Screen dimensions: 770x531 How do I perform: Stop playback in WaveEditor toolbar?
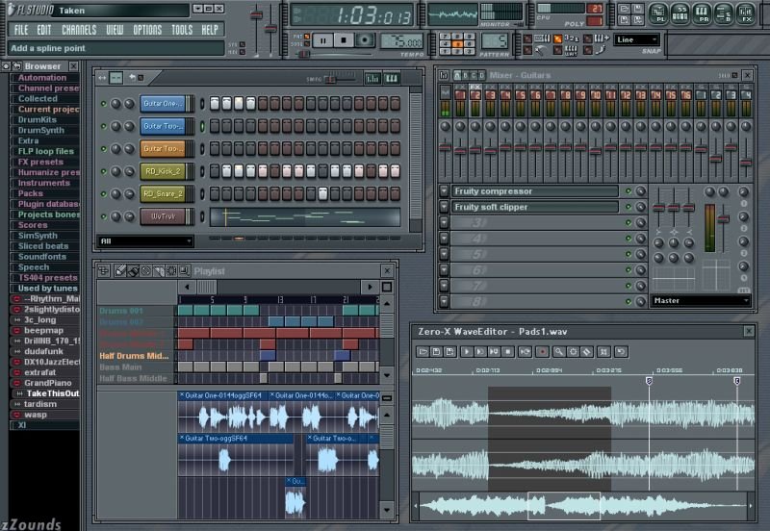pos(508,352)
